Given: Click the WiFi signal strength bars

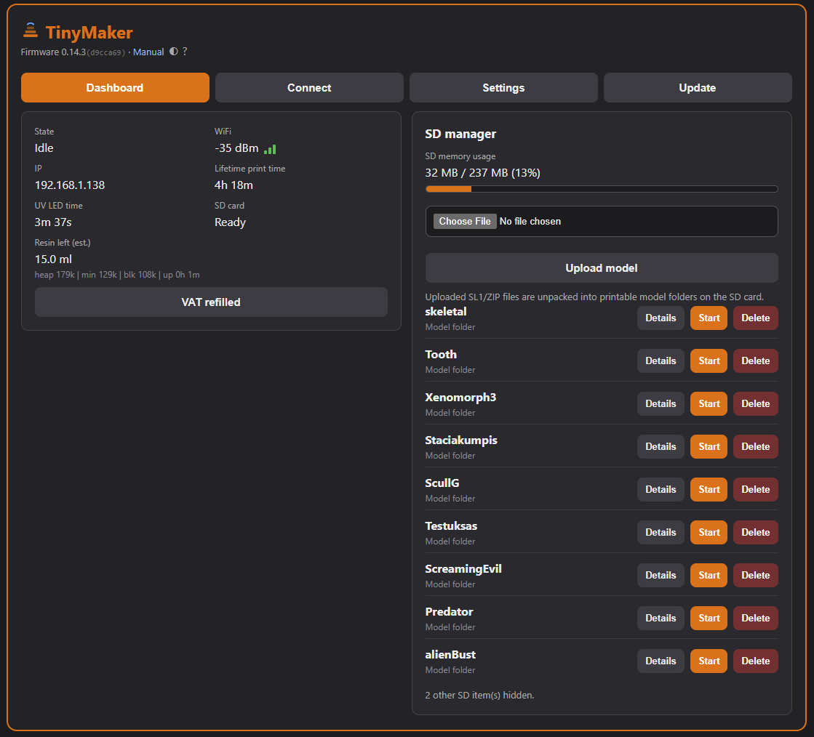Looking at the screenshot, I should click(270, 150).
